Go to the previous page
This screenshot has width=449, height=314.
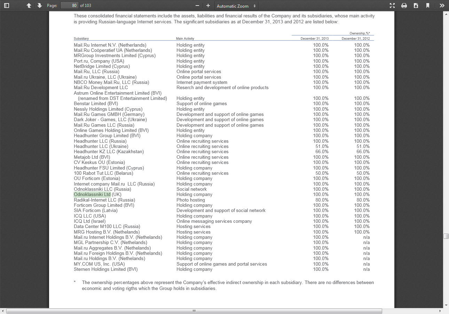pyautogui.click(x=29, y=6)
